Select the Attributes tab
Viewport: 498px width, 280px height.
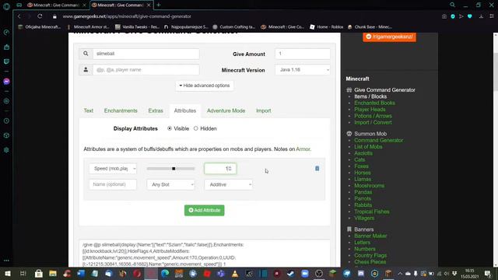click(x=185, y=110)
